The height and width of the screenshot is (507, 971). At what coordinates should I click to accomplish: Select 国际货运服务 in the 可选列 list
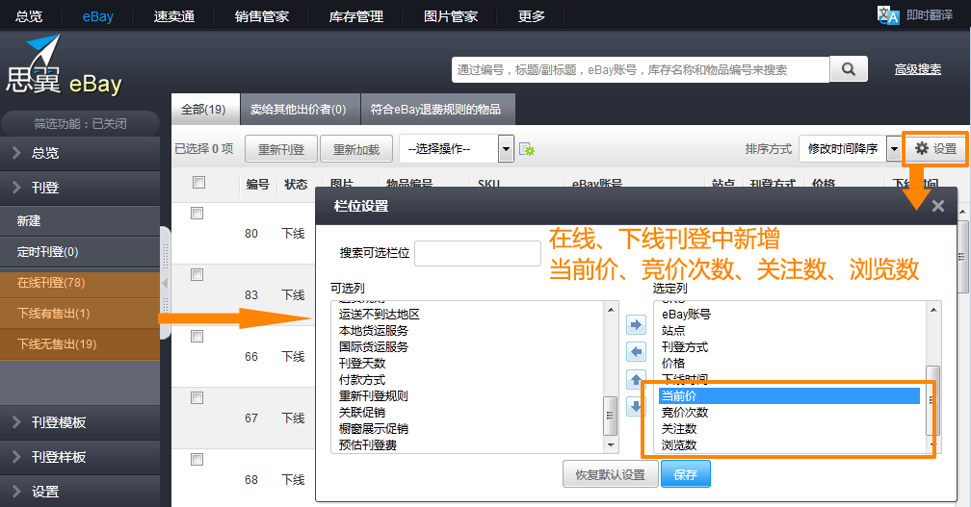point(467,347)
